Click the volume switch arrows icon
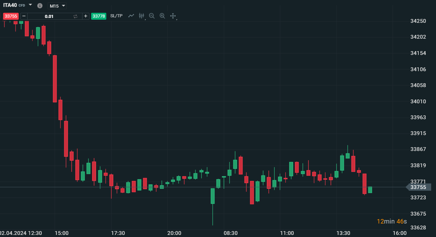 [76, 16]
